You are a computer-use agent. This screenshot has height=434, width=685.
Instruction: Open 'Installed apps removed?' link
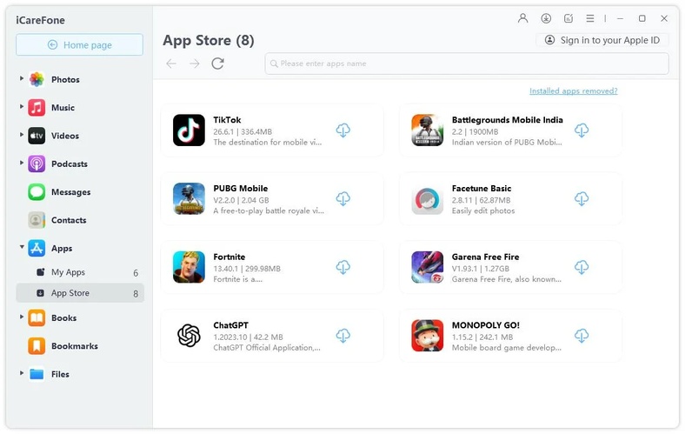[x=573, y=91]
